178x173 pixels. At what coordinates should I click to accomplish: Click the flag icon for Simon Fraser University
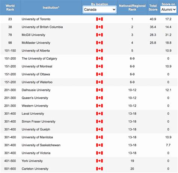tap(100, 121)
